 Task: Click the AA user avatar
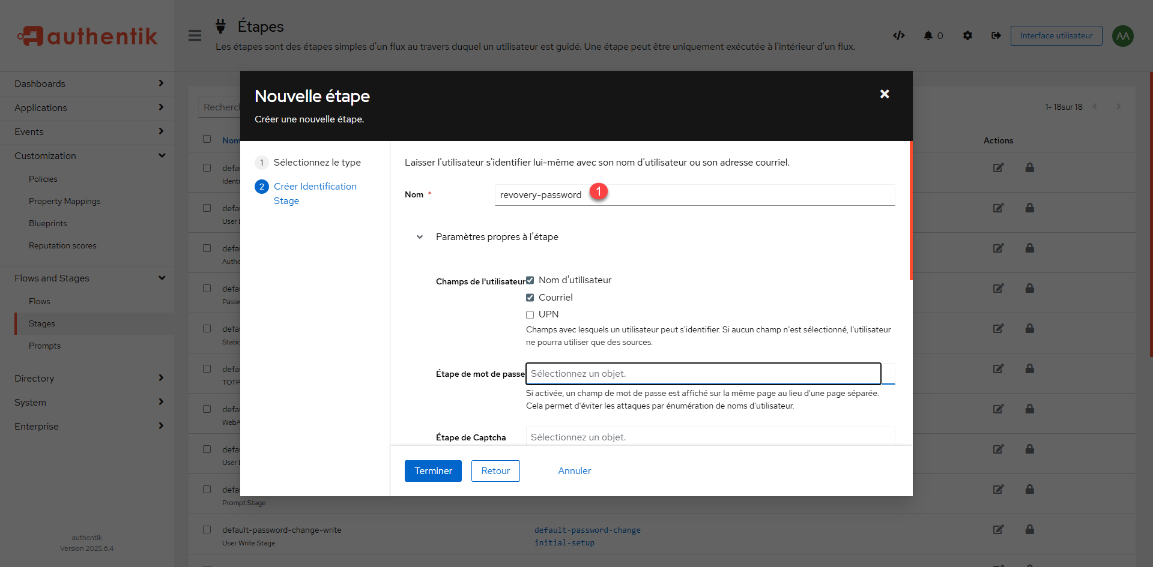coord(1122,36)
